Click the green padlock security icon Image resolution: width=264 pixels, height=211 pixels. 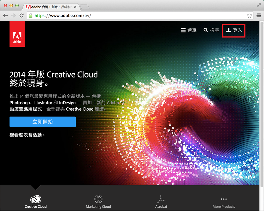[31, 16]
